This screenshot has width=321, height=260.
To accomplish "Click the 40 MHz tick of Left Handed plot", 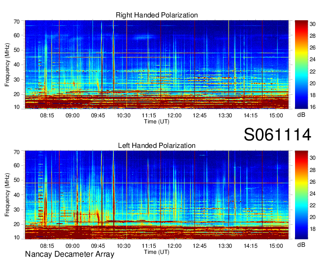I will click(17, 195).
